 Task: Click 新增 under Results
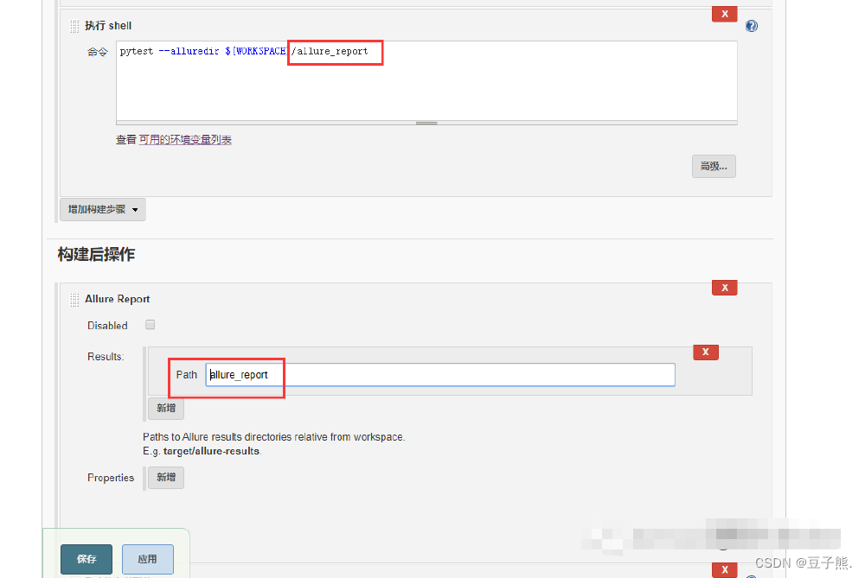(166, 409)
